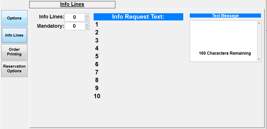Click the Mandatory spinner down arrow
Screen dimensions: 267x129
[87, 28]
